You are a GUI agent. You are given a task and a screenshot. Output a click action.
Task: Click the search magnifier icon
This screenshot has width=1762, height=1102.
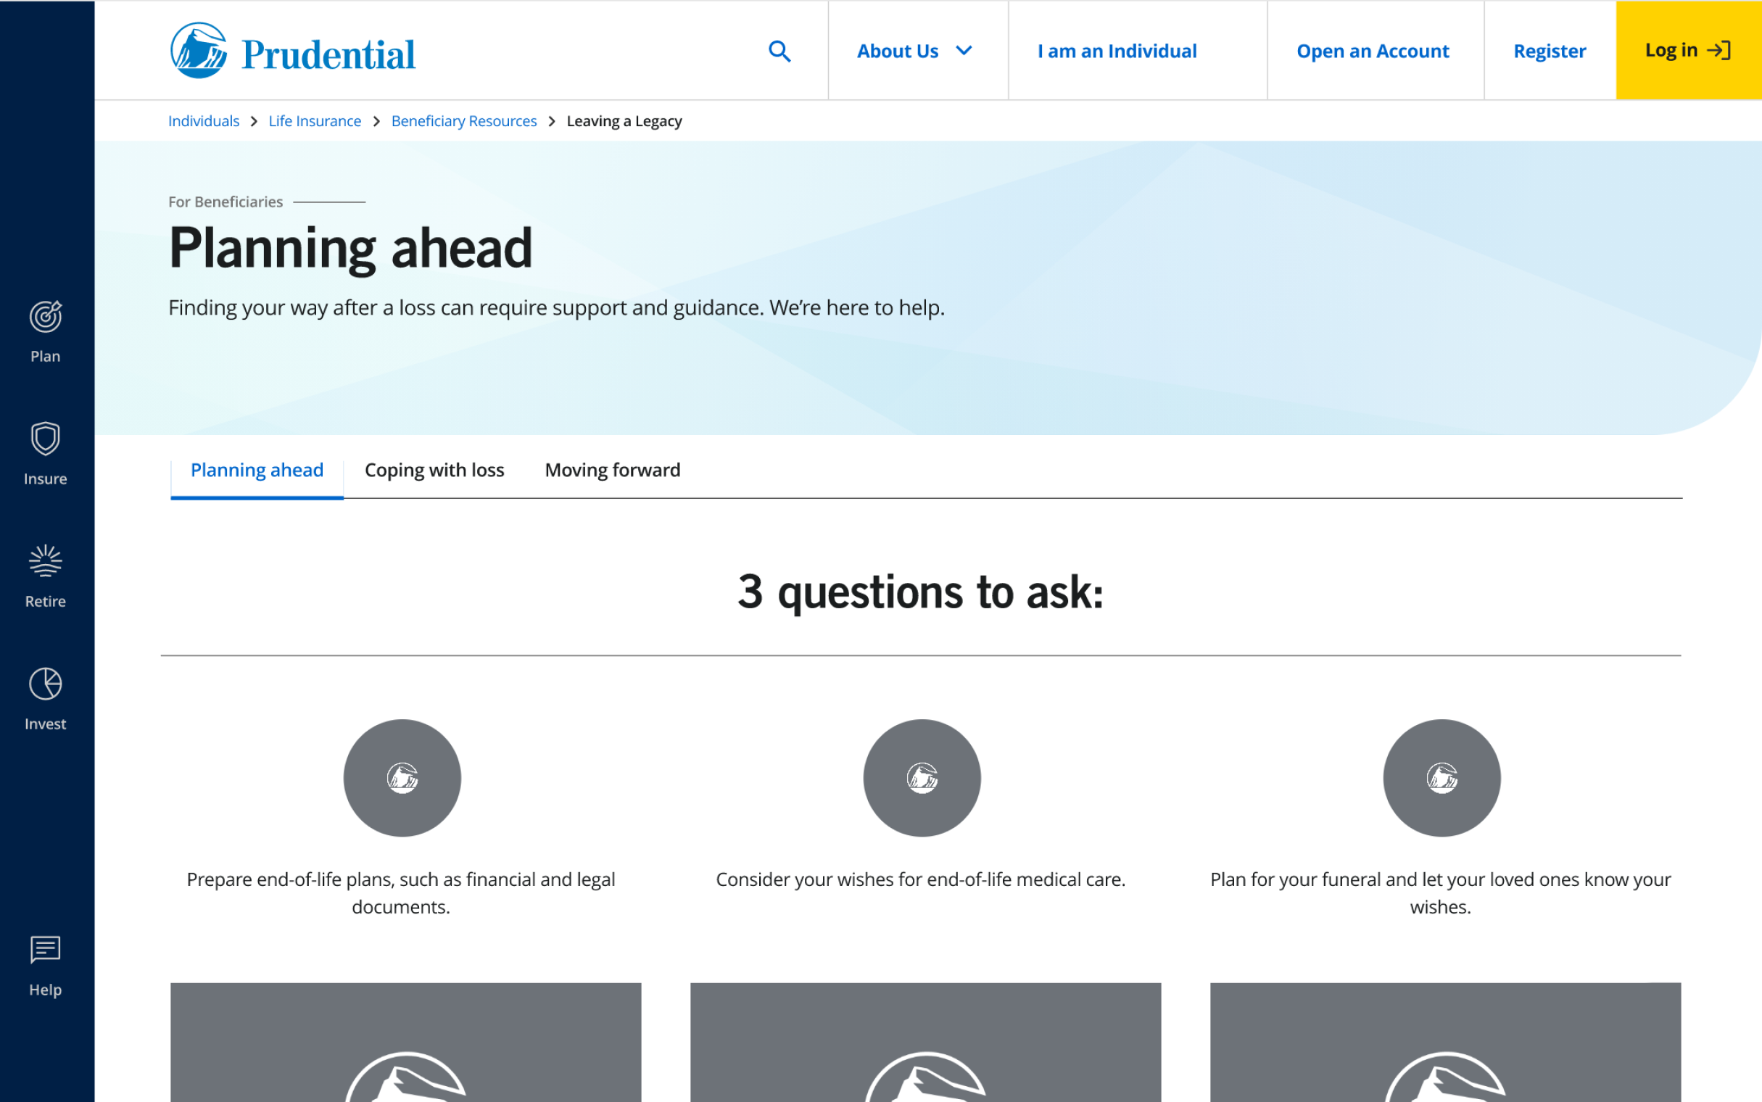(x=779, y=51)
